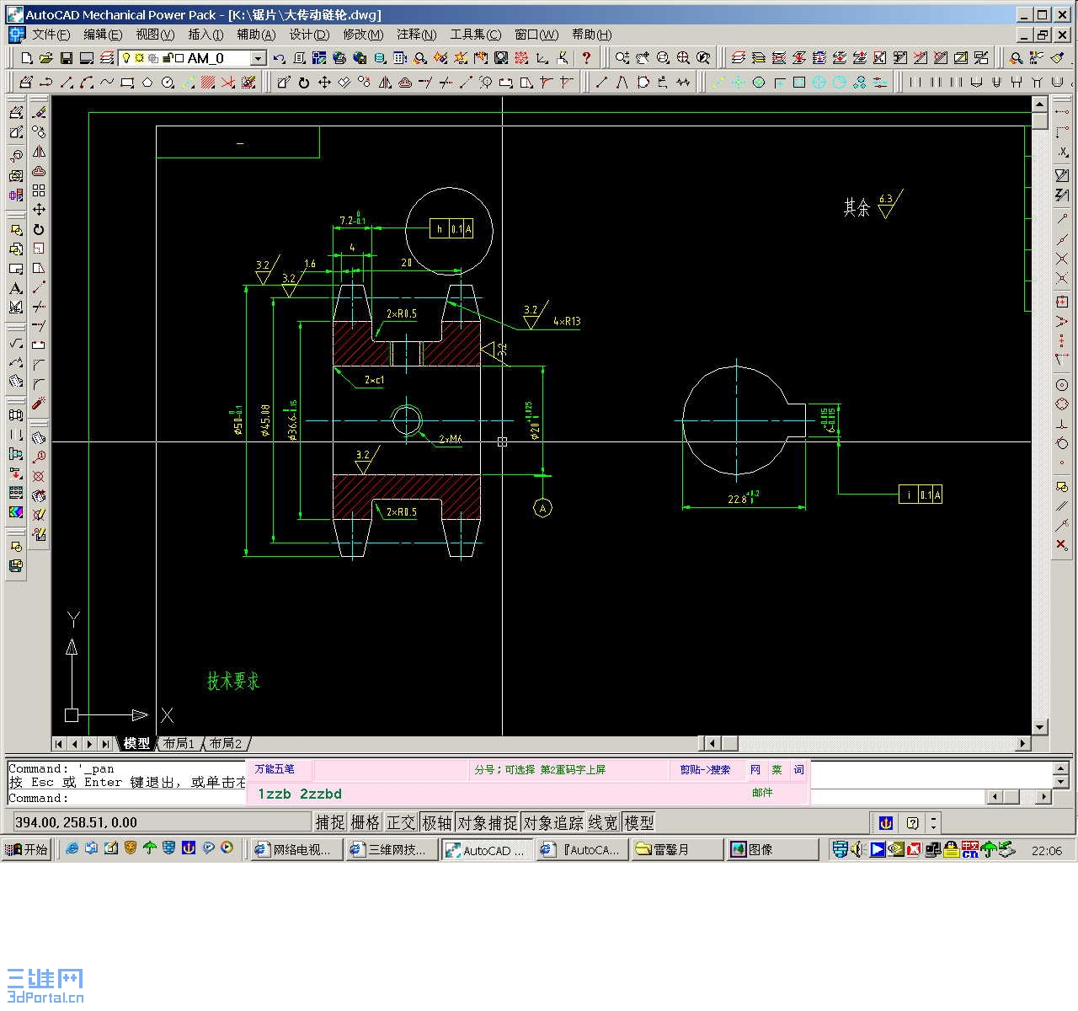This screenshot has height=1011, width=1078.
Task: Click the horizontal scrollbar right arrow
Action: point(1023,743)
